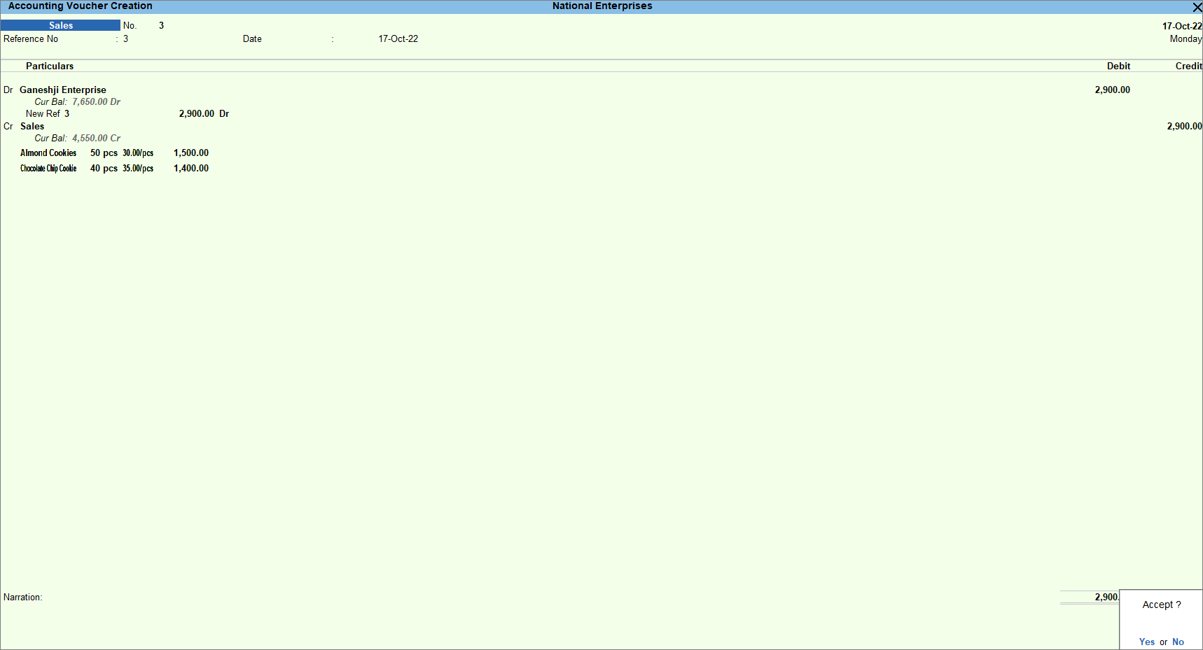Click Cur Bal 7,650.00 Dr text
Image resolution: width=1203 pixels, height=650 pixels.
78,101
